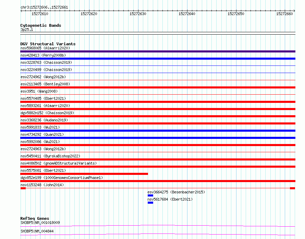Click the red bar under nsv5893261
The height and width of the screenshot is (239, 305).
(x=158, y=109)
